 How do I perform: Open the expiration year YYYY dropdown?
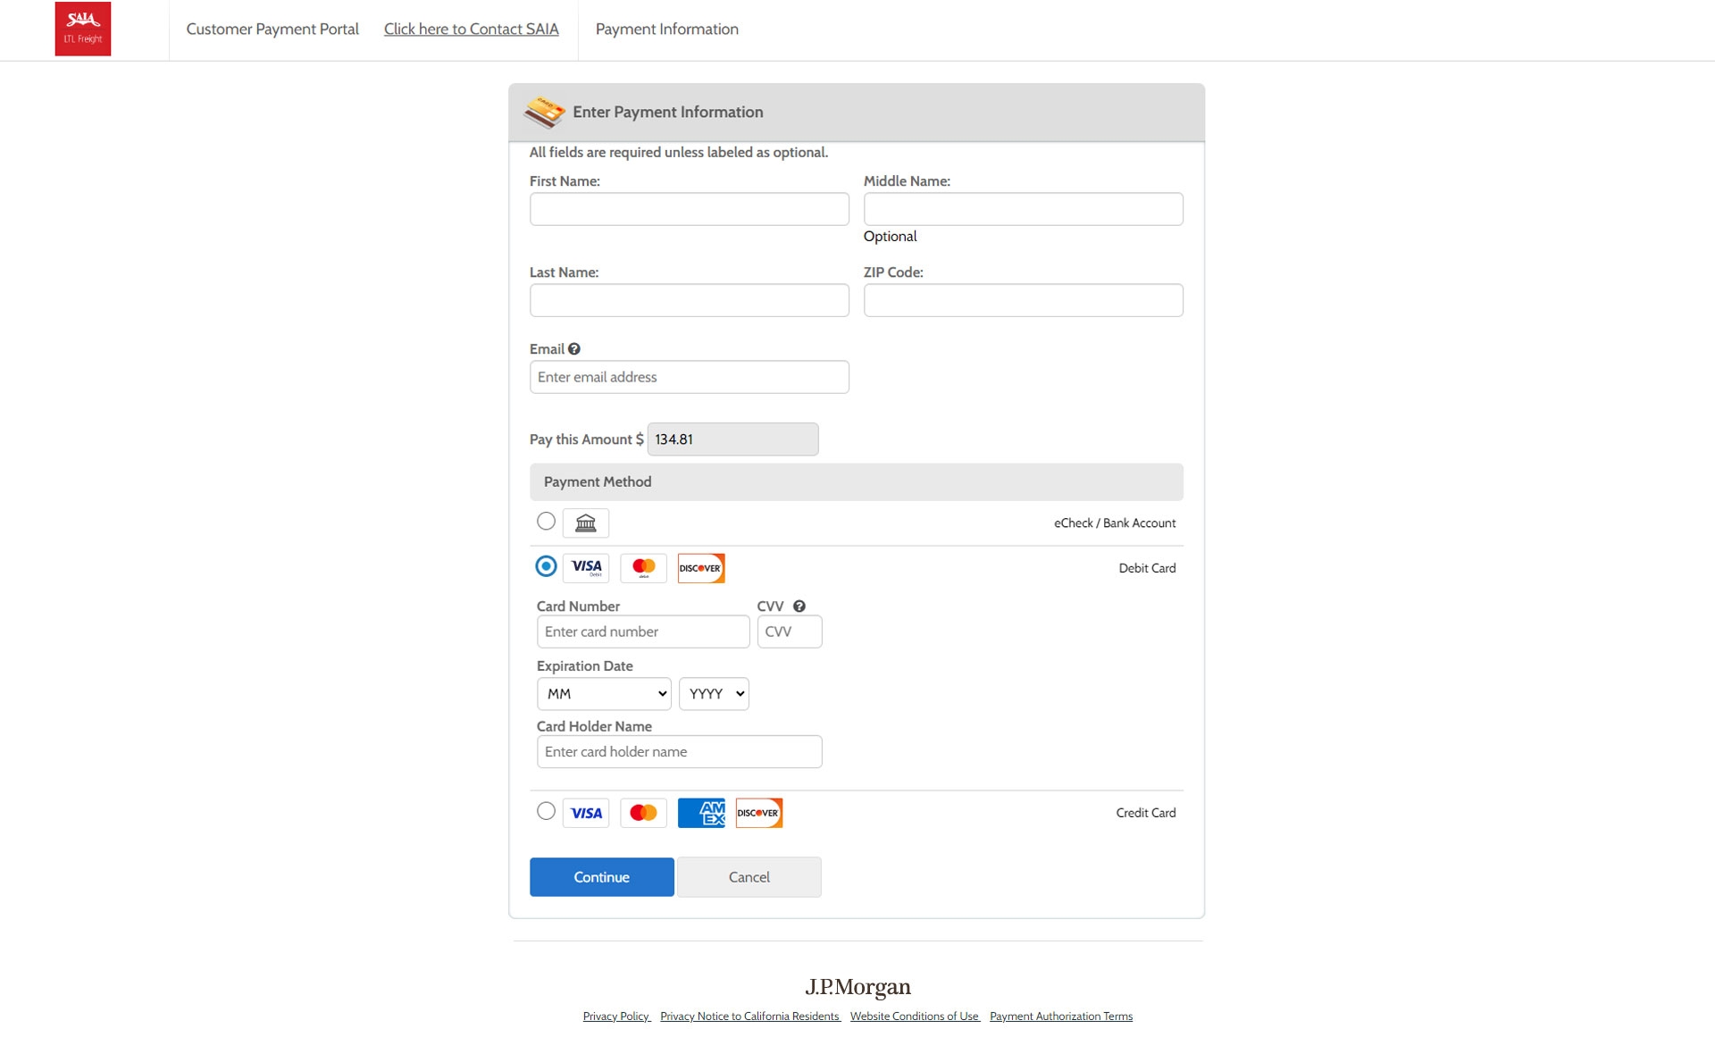[714, 693]
